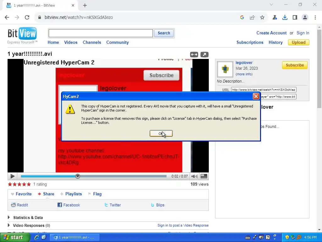Click the video progress slider handle
The height and width of the screenshot is (242, 322).
click(78, 176)
